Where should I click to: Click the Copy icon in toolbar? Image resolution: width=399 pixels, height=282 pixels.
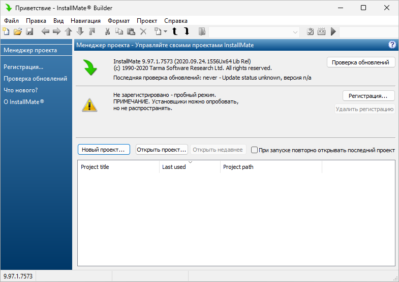(119, 31)
